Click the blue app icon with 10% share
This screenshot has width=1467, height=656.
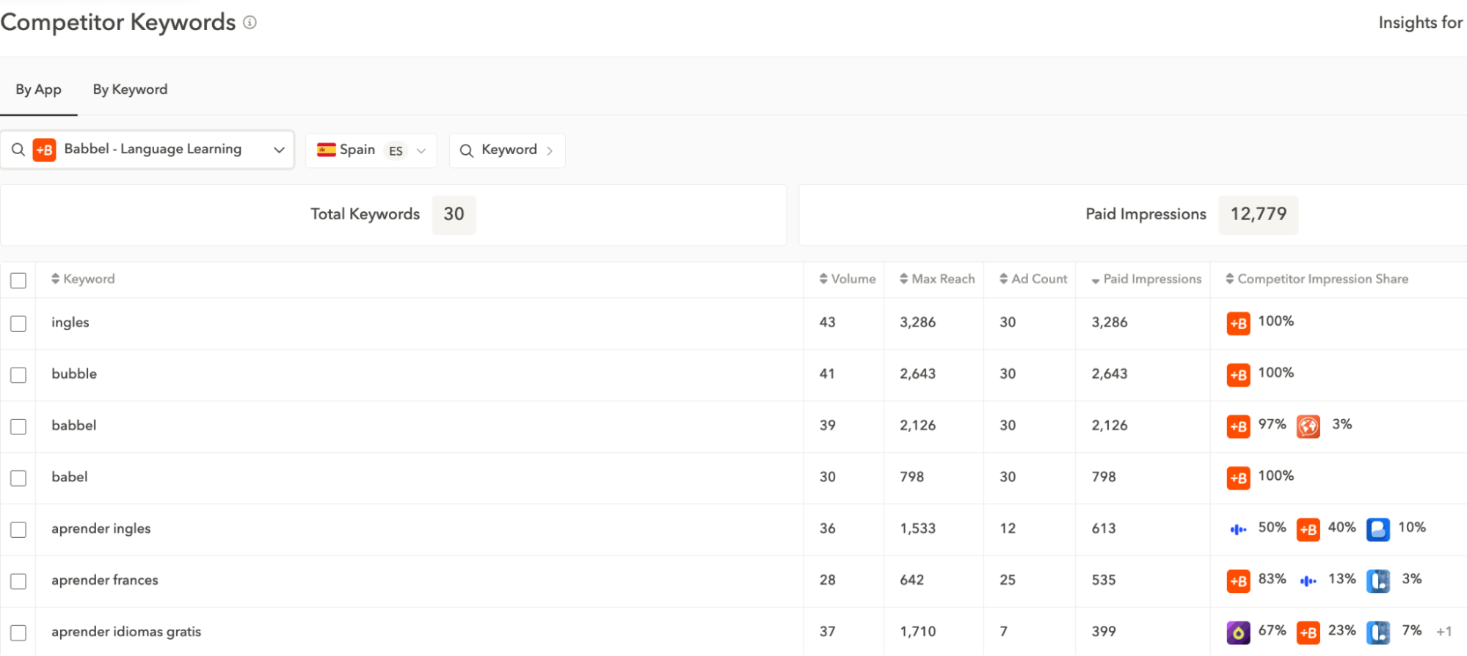(x=1377, y=529)
